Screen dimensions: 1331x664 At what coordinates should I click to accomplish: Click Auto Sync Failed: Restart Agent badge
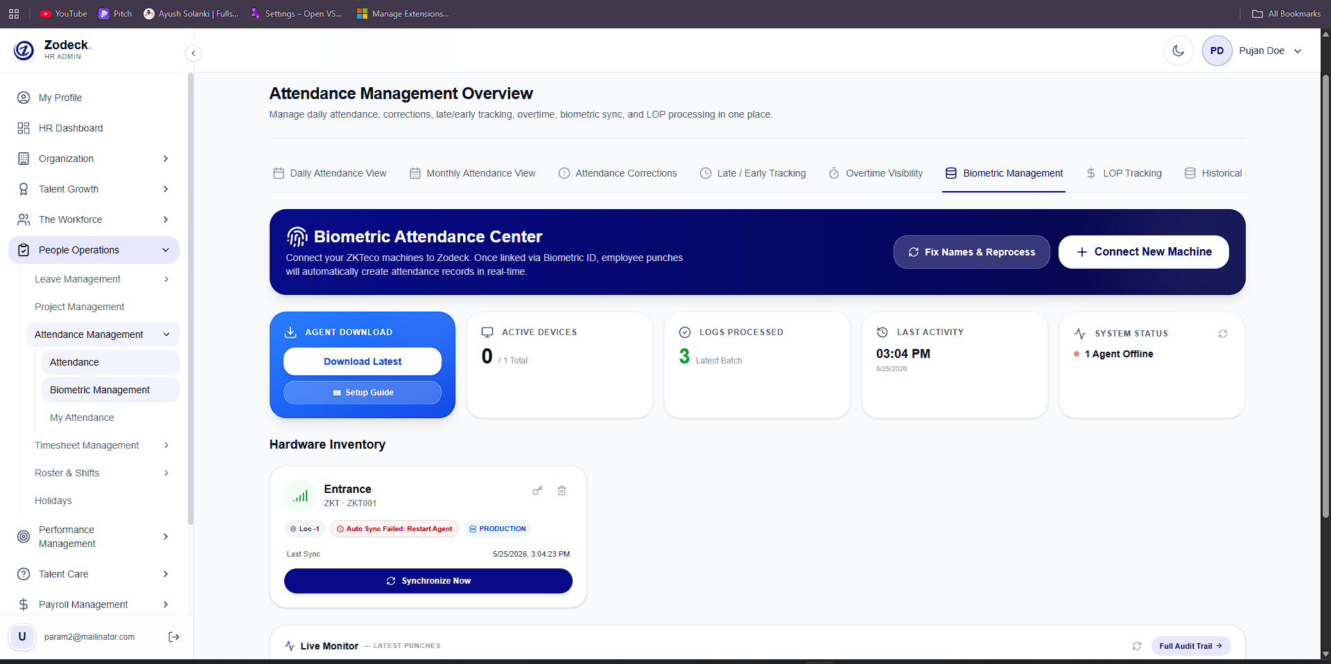pyautogui.click(x=394, y=529)
